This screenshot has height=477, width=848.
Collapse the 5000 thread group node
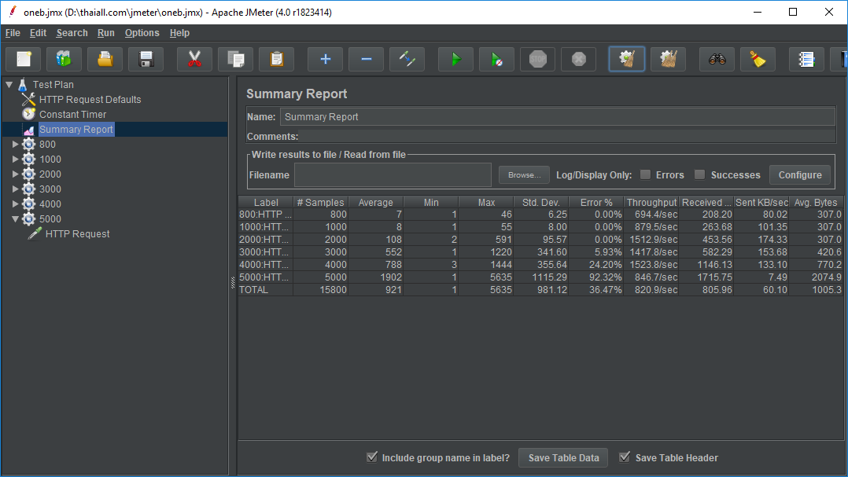point(16,219)
